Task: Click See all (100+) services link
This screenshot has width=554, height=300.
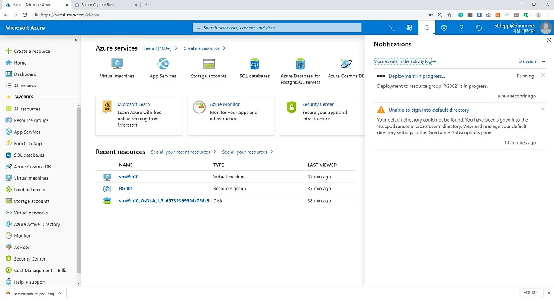Action: pos(160,48)
